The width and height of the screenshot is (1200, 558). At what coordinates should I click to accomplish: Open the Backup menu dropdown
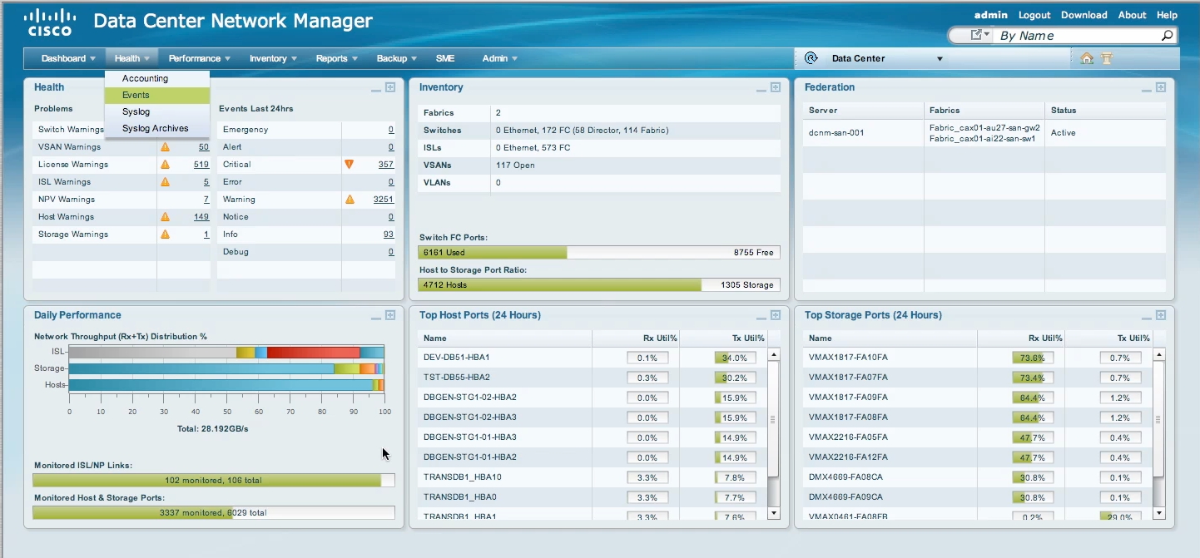(x=397, y=58)
